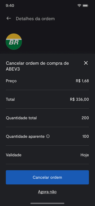Tap the Hoje validity value
Screen dimensions: 95x206
[x=85, y=155]
